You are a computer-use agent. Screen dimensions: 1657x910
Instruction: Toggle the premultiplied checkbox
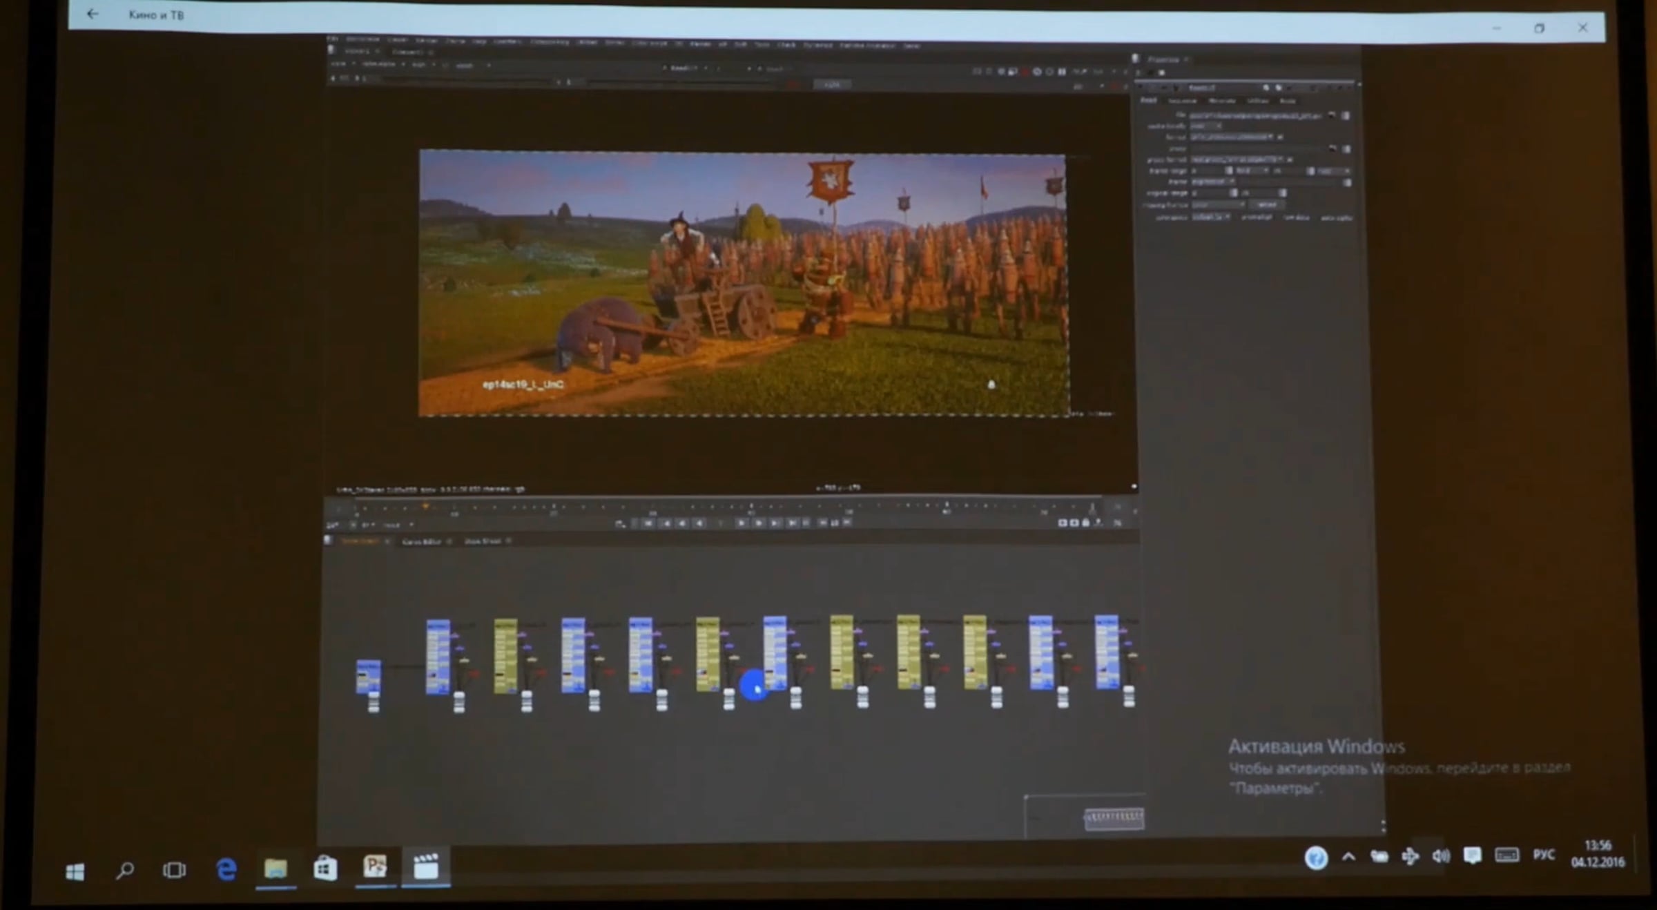coord(1257,217)
